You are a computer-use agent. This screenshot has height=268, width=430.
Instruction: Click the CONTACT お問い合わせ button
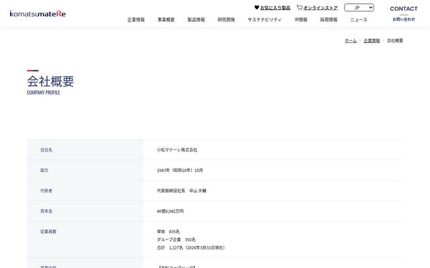click(x=404, y=13)
